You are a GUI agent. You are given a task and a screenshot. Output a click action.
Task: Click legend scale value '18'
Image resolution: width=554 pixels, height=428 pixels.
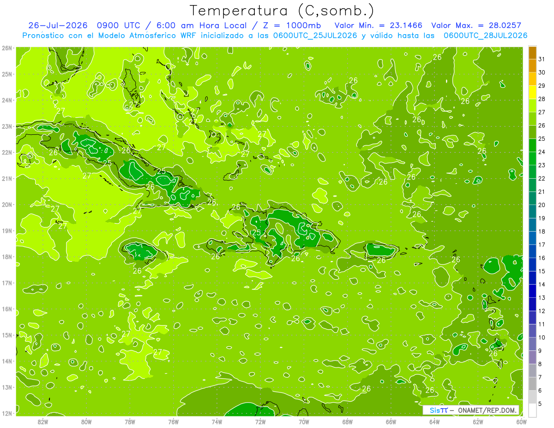[x=542, y=231]
